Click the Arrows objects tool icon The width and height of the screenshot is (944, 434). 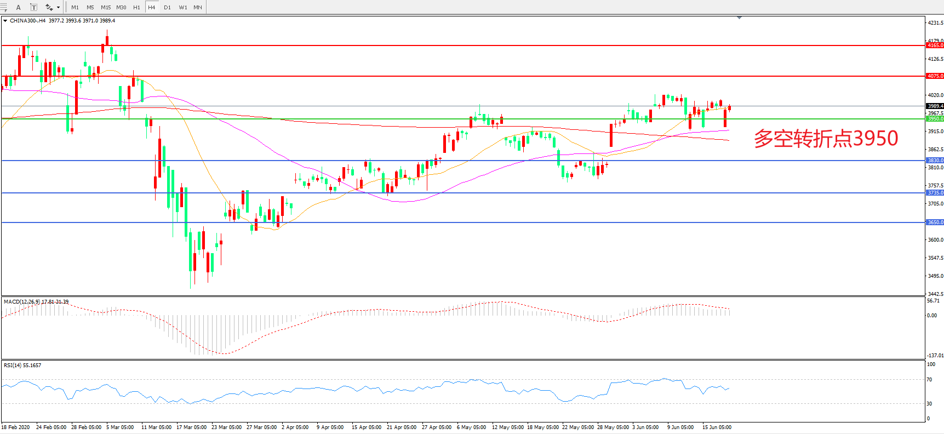pos(49,7)
